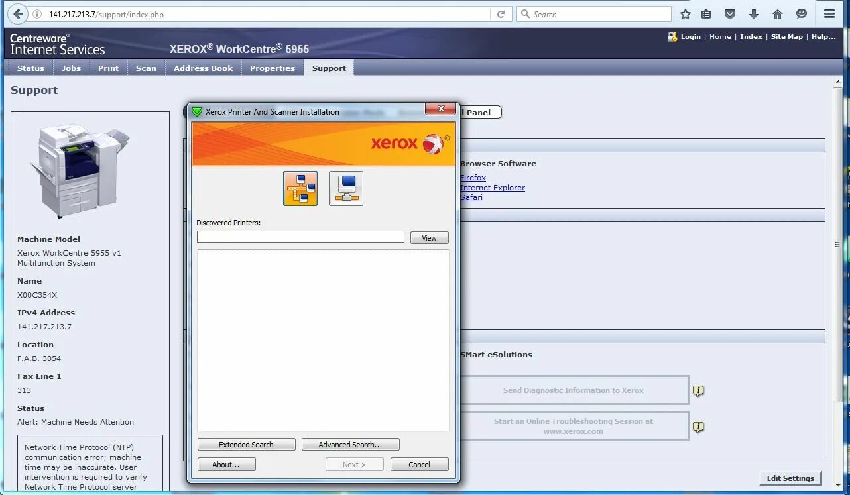
Task: Go to the browser Home icon
Action: coord(778,14)
